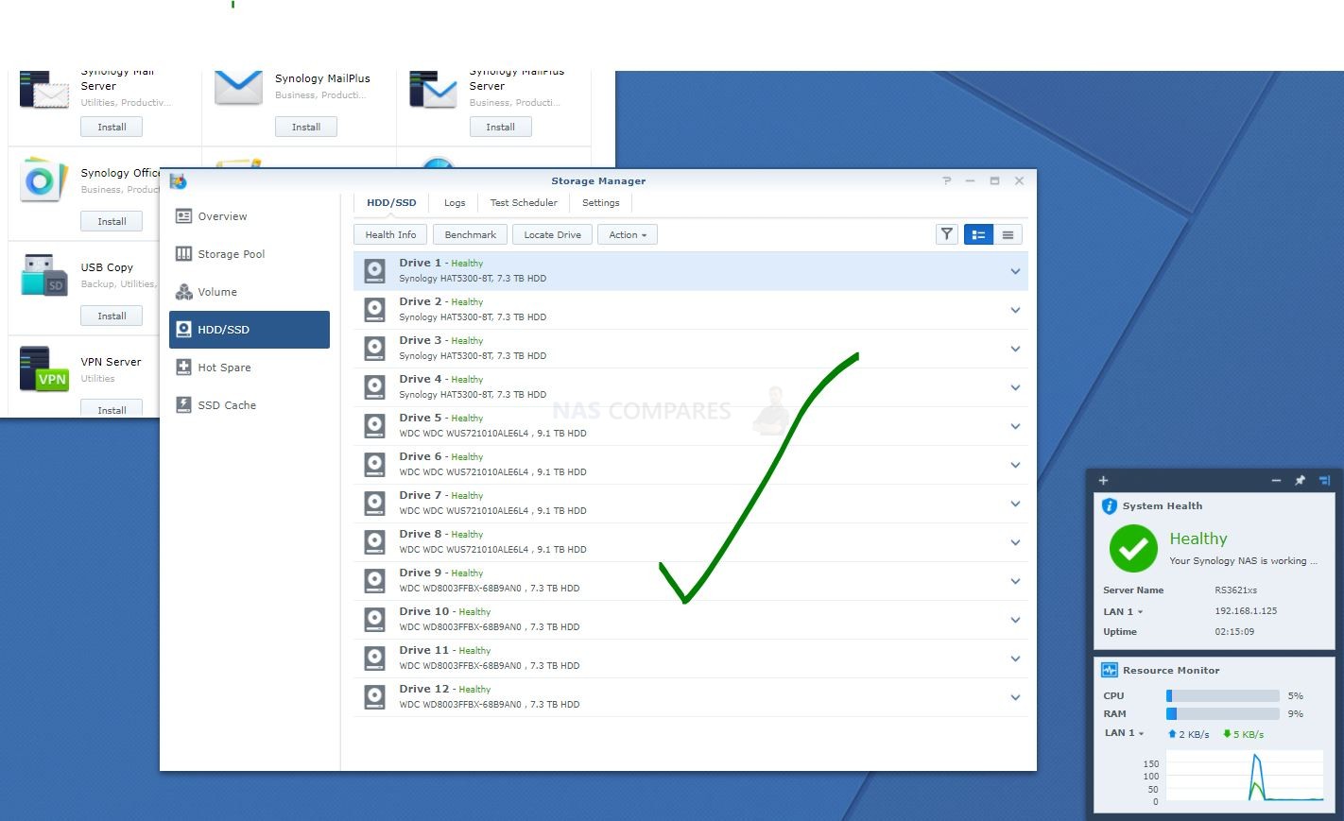Open Storage Pool in the sidebar
The width and height of the screenshot is (1344, 821).
click(250, 254)
